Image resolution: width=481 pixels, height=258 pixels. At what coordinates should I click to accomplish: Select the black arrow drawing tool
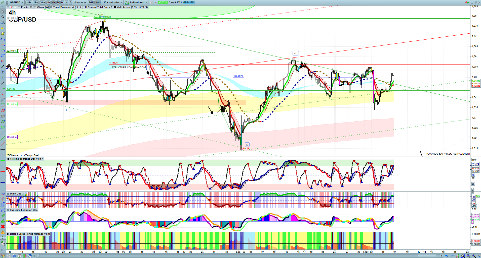pyautogui.click(x=3, y=67)
